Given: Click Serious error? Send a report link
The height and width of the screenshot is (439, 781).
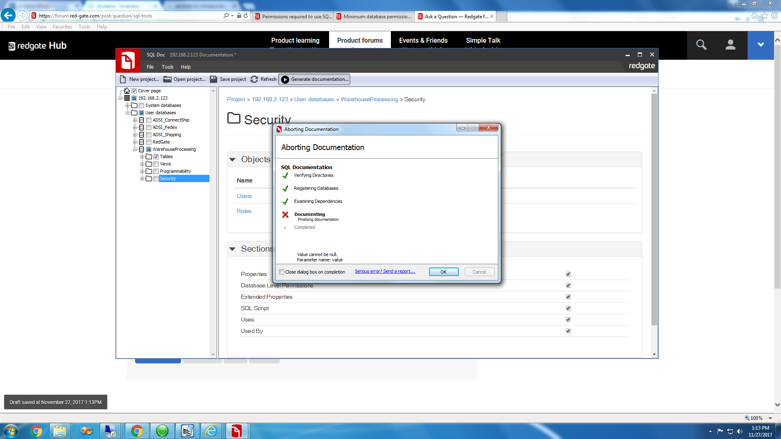Looking at the screenshot, I should pos(385,271).
